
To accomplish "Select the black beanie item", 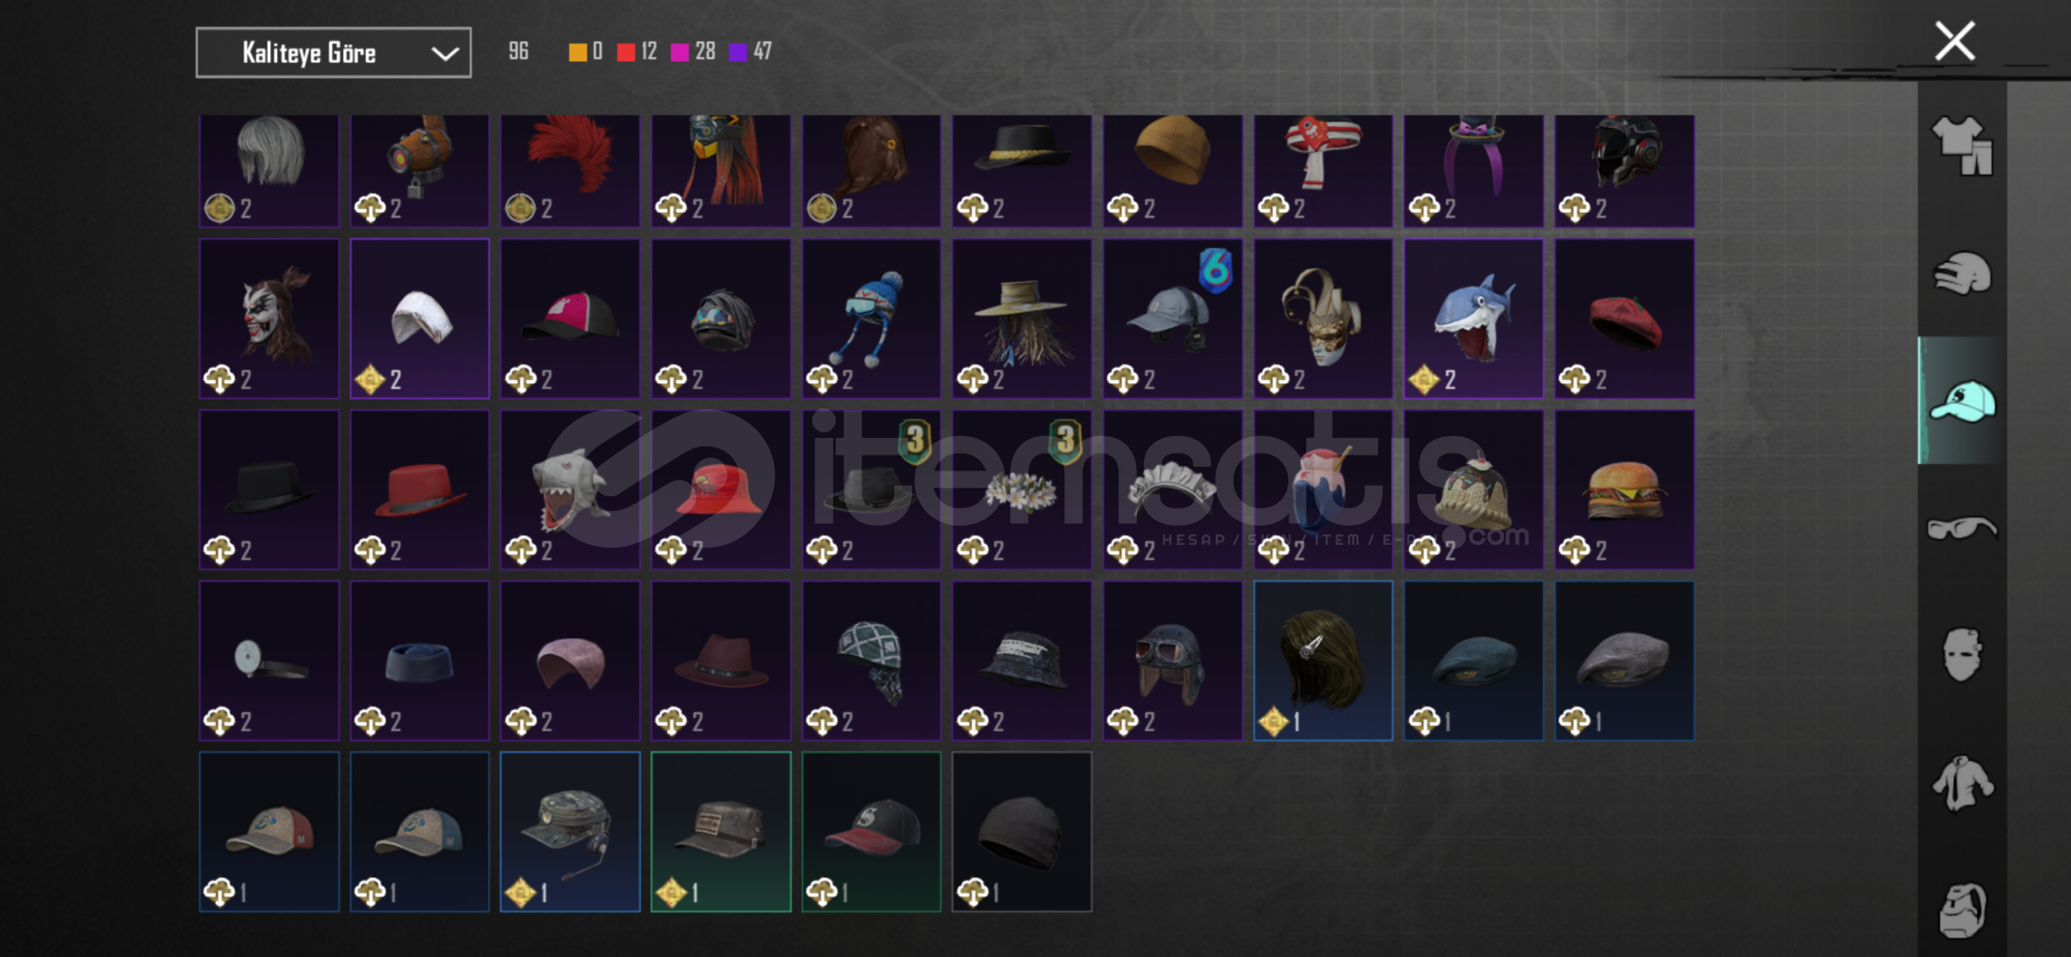I will click(1022, 831).
